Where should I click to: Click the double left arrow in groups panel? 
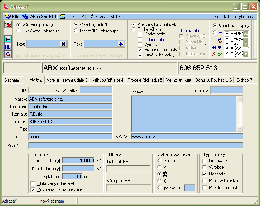click(x=214, y=47)
